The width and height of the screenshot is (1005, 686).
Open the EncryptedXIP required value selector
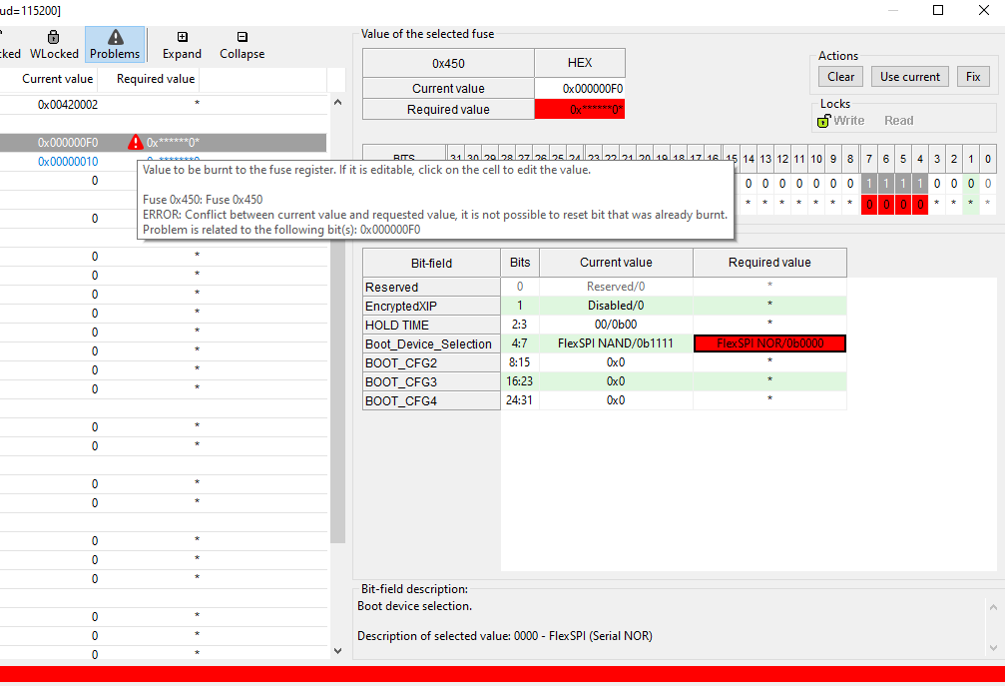(769, 305)
